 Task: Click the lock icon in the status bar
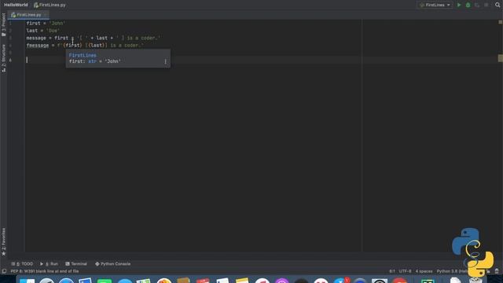tap(488, 271)
